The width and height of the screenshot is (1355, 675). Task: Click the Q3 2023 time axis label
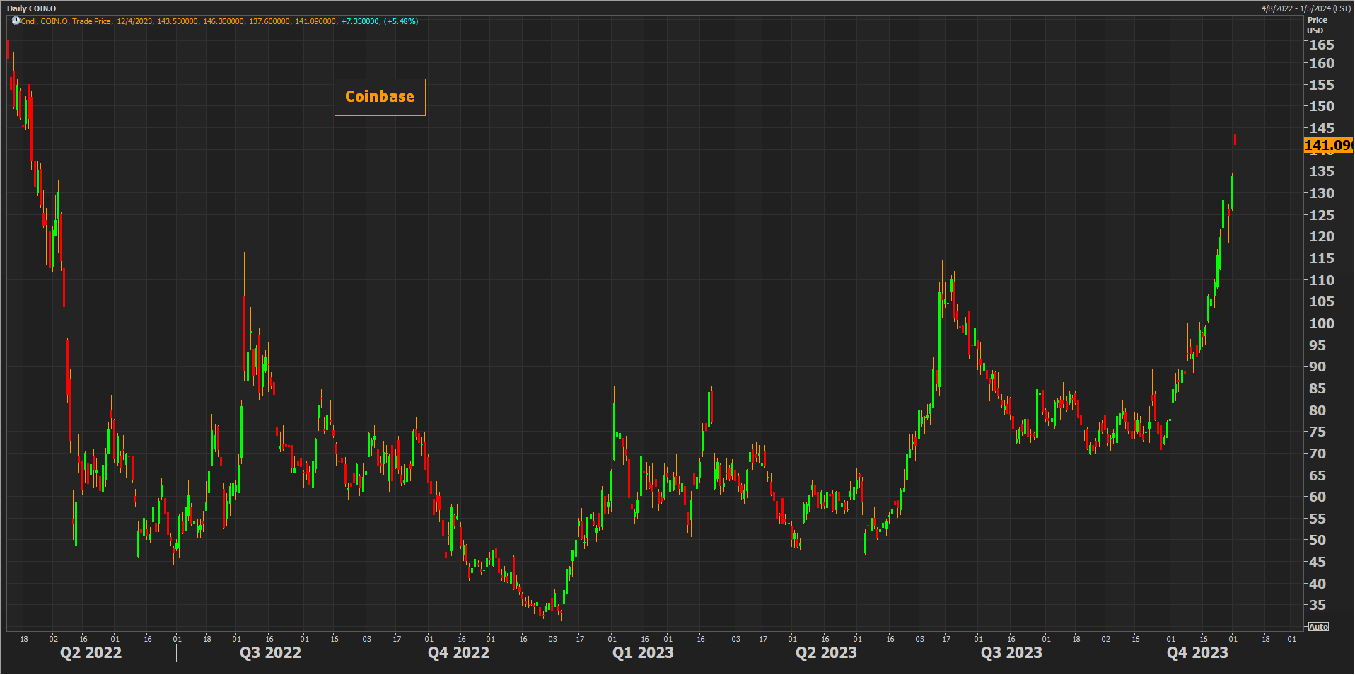[x=1011, y=652]
